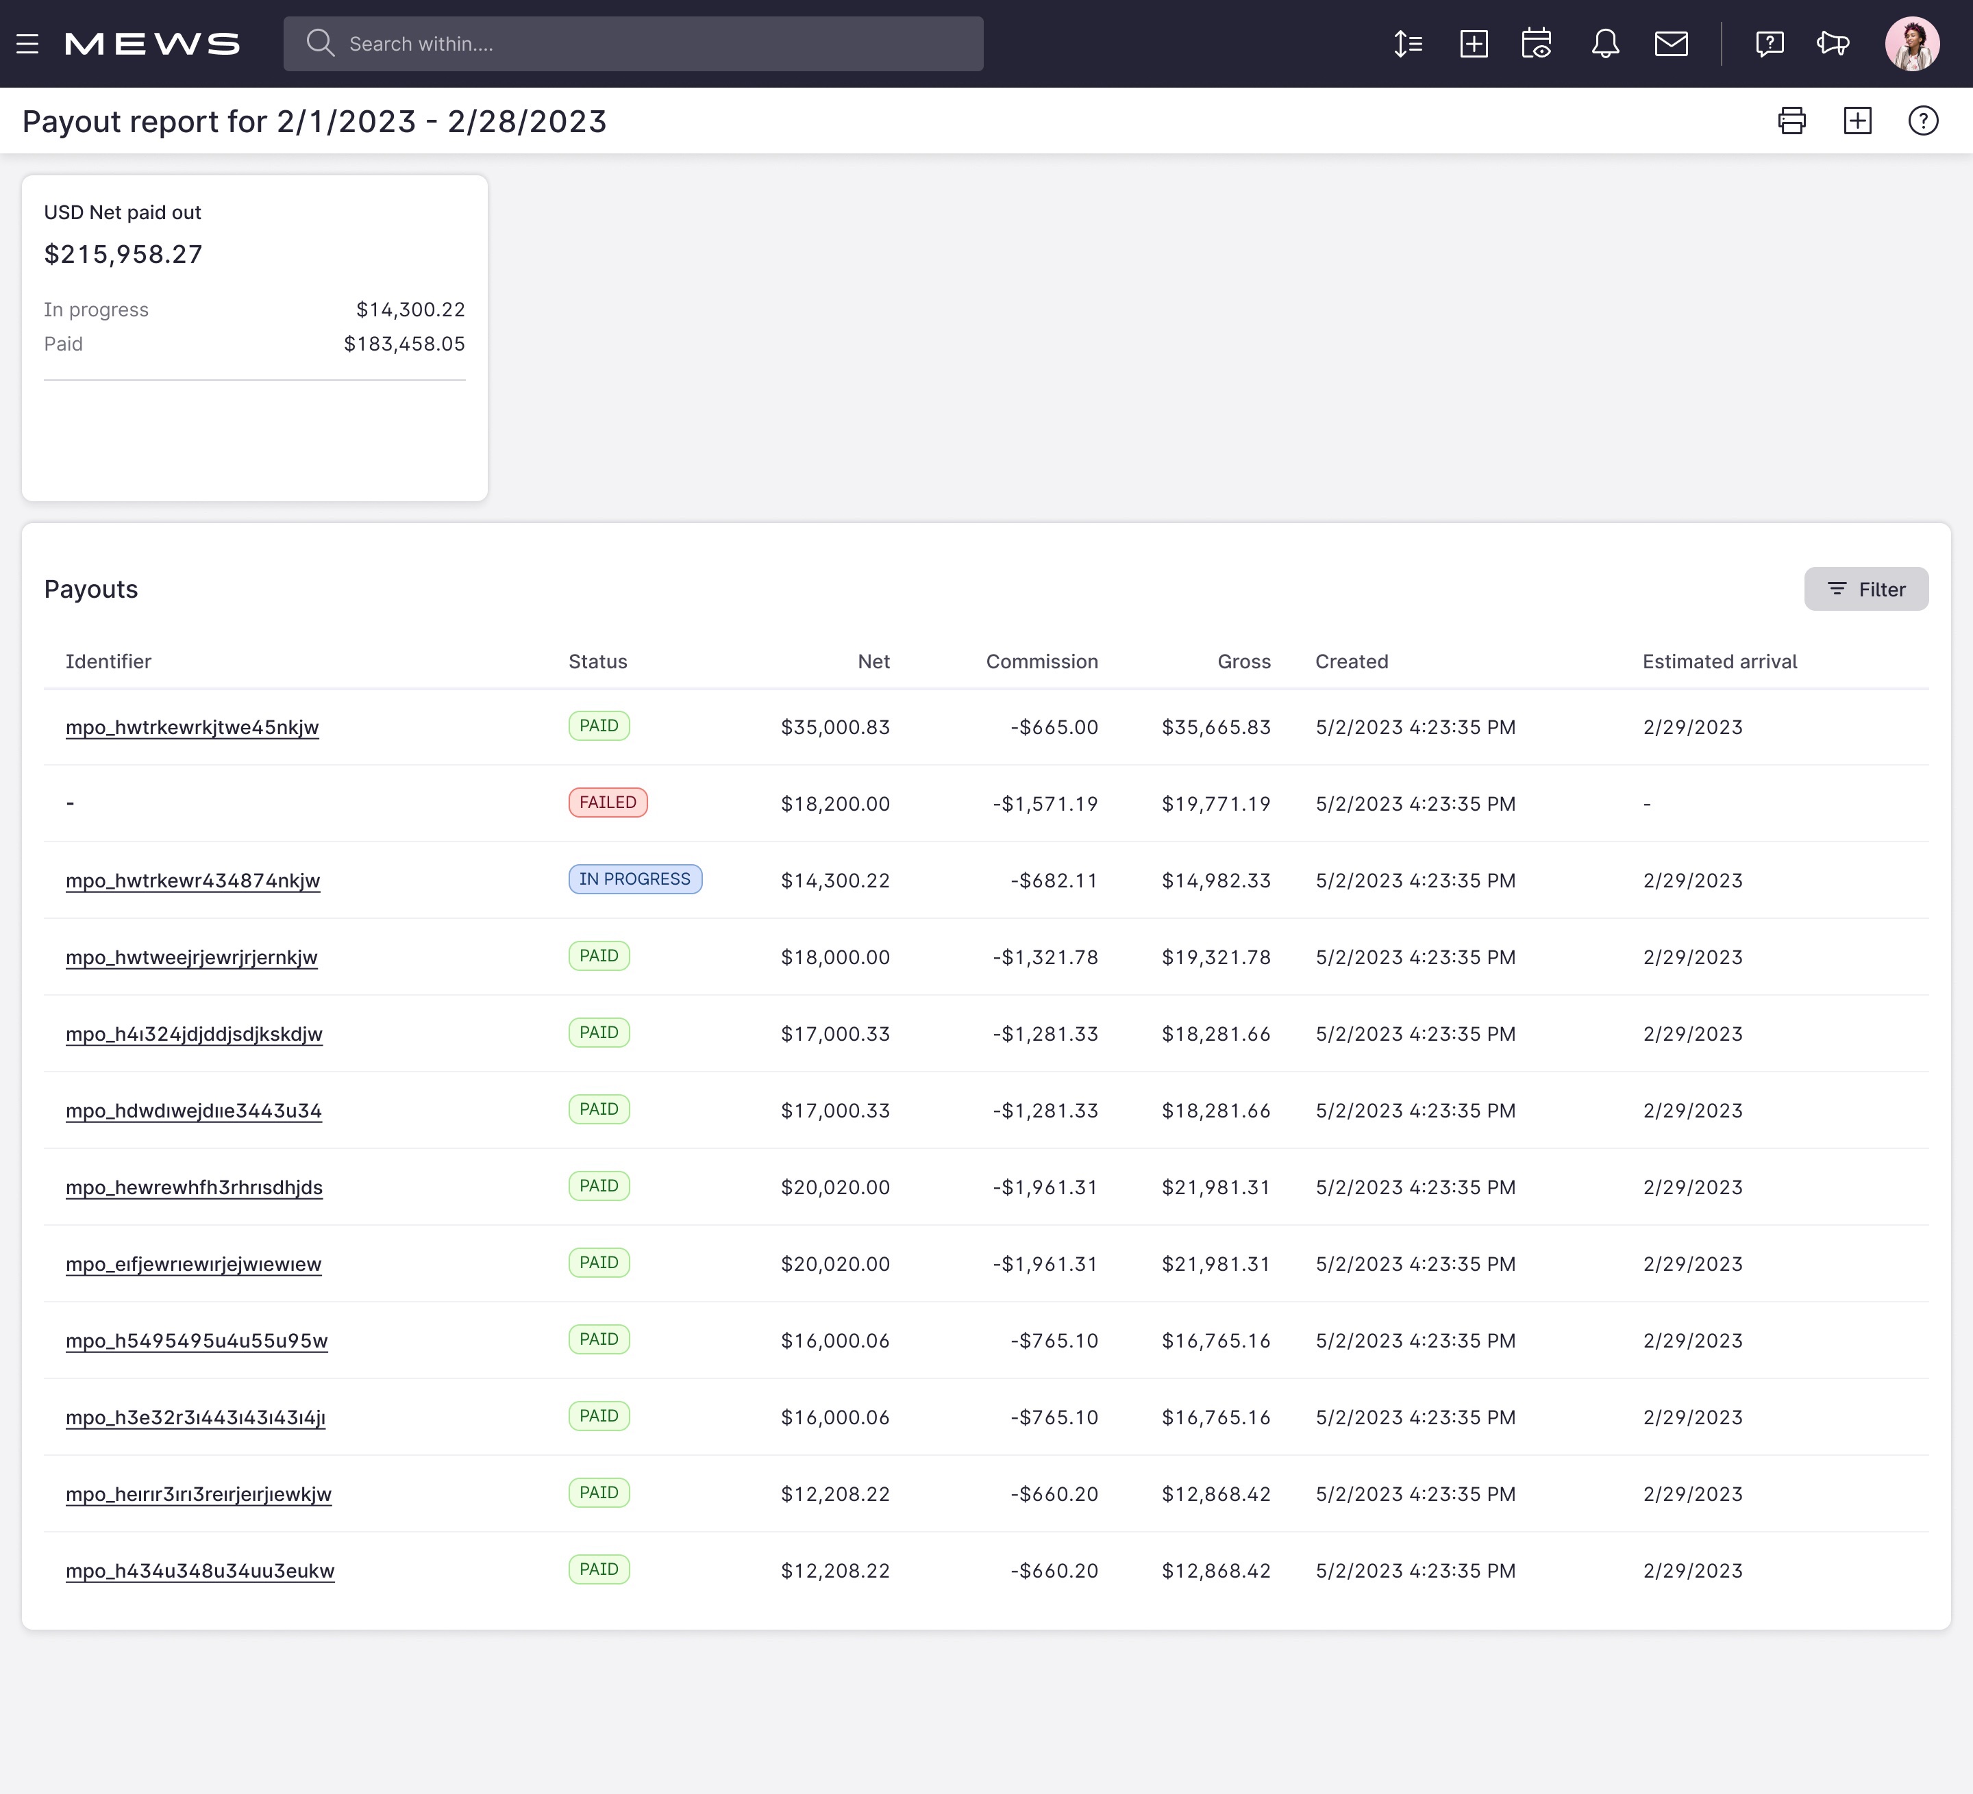The height and width of the screenshot is (1794, 1973).
Task: Open payout mpo_hwtrkewrkjtwe45nkjw details
Action: (x=192, y=727)
